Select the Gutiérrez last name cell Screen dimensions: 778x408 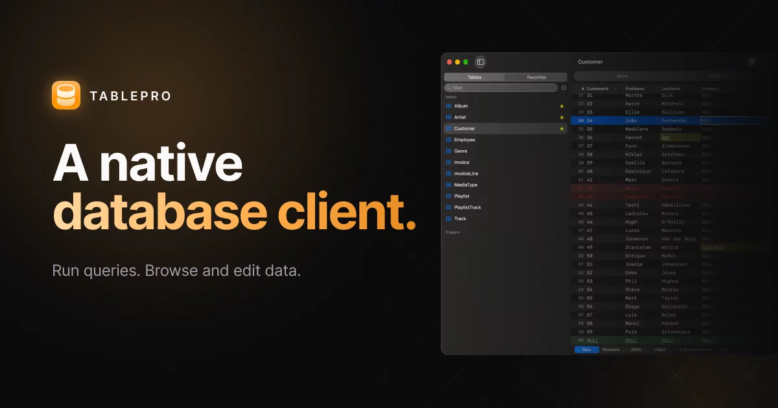[675, 306]
